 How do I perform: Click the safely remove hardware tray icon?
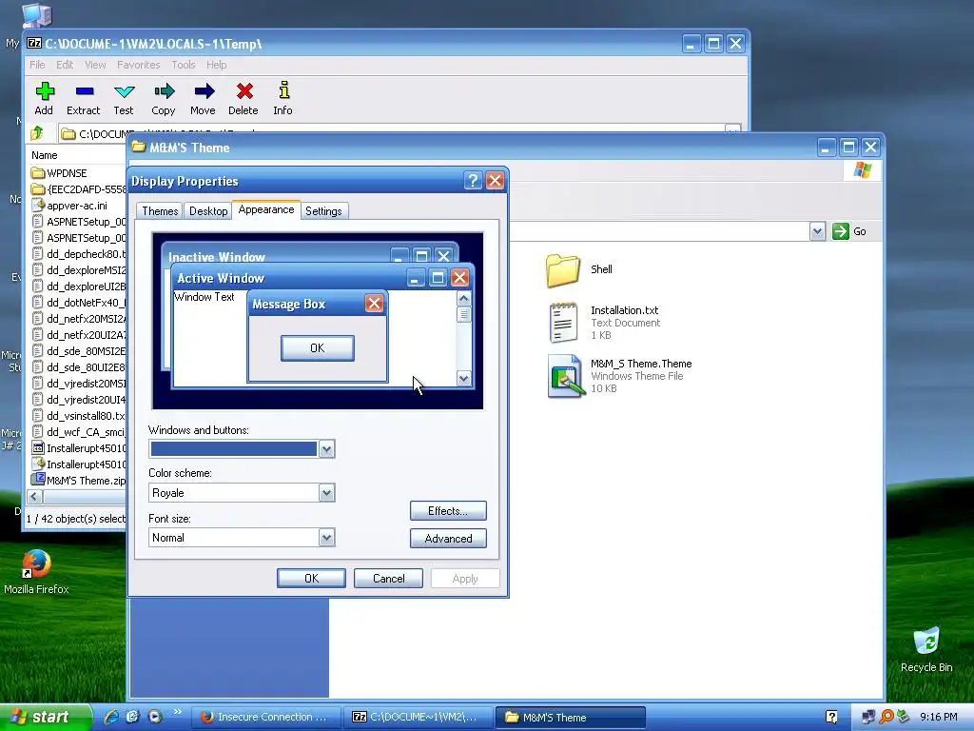[x=904, y=718]
